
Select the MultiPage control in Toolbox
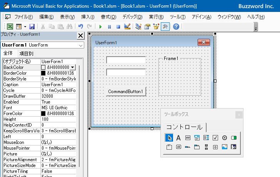197,147
